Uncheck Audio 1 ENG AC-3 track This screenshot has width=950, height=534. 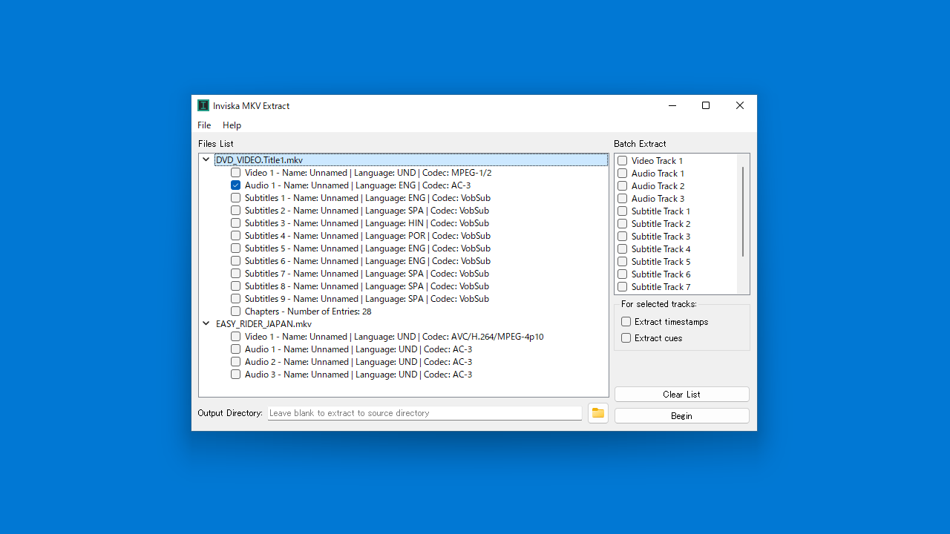pyautogui.click(x=235, y=185)
